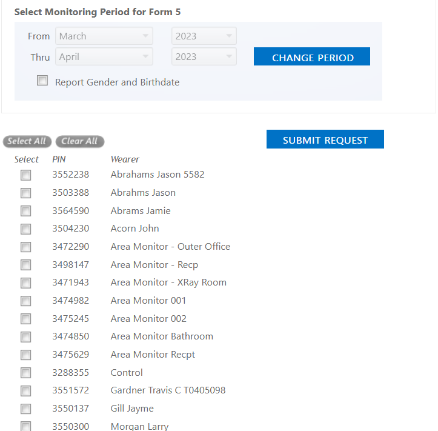Check the Acorn John row checkbox

pyautogui.click(x=25, y=229)
